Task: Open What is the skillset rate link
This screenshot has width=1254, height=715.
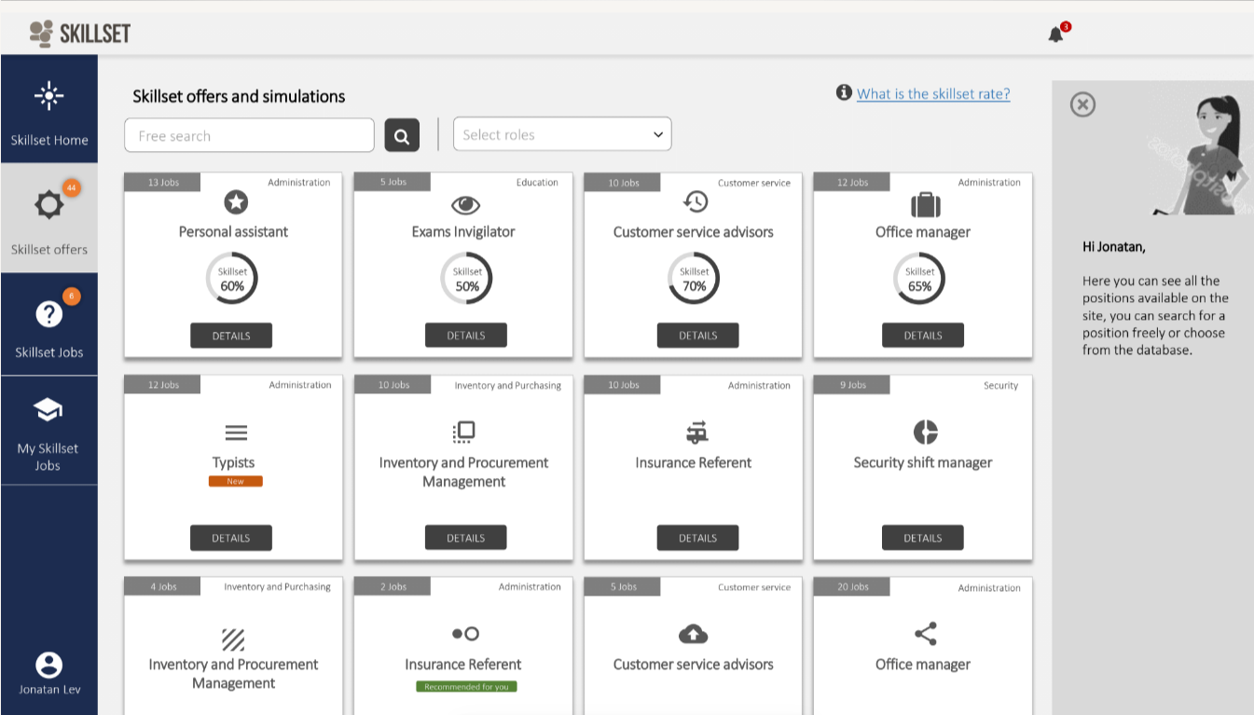Action: [933, 93]
